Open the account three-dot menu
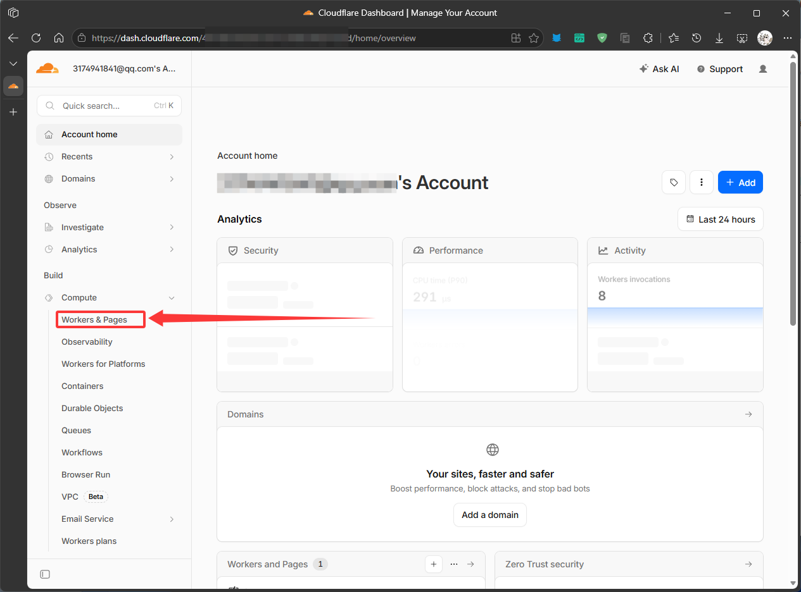801x592 pixels. 702,182
